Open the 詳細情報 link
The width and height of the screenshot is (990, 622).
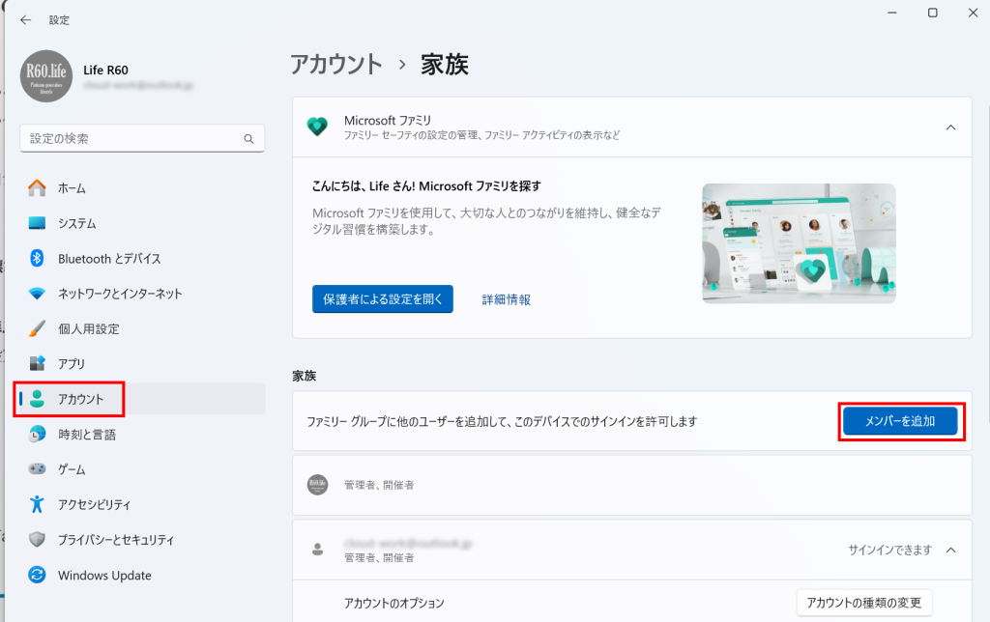coord(507,299)
